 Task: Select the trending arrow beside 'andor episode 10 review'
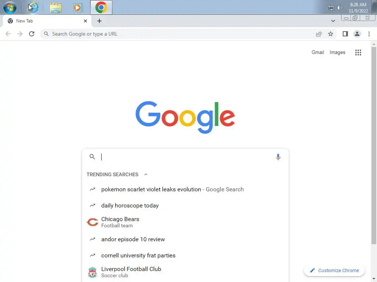click(92, 239)
